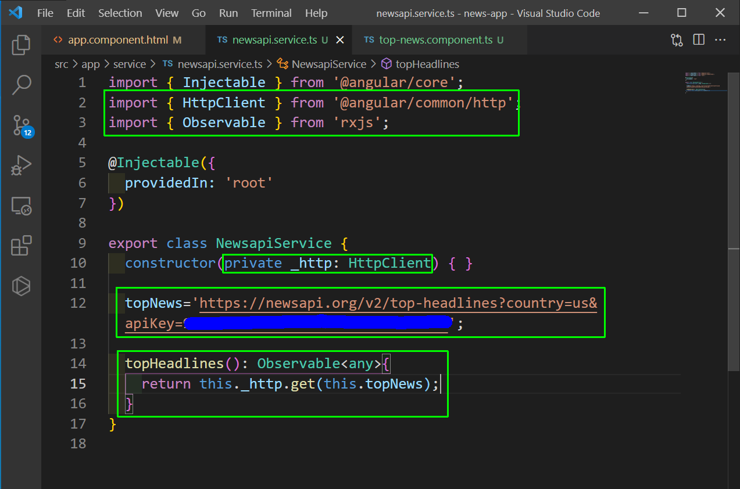
Task: Click 'constructor' keyword on line 10
Action: pos(170,263)
